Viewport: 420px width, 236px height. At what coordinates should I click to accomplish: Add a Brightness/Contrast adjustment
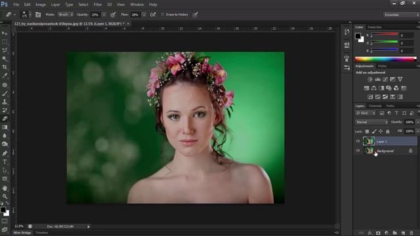click(x=370, y=79)
